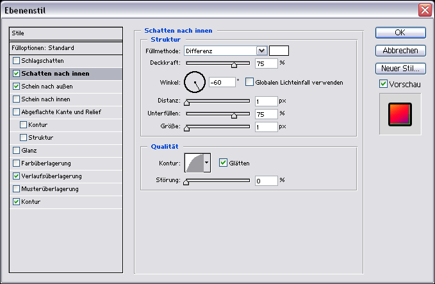The width and height of the screenshot is (435, 284).
Task: Enable the Glanz checkbox
Action: click(x=17, y=150)
